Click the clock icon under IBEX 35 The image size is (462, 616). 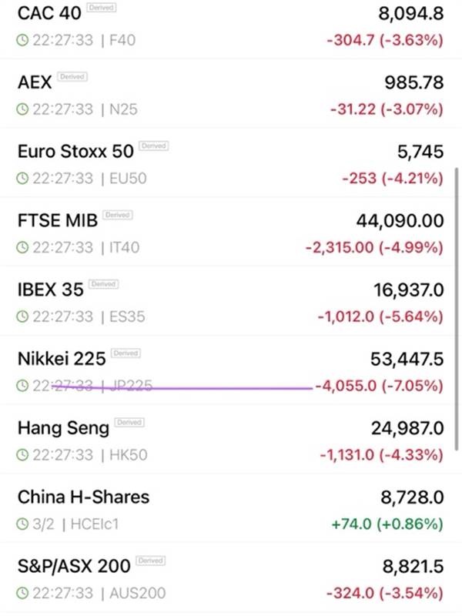(x=22, y=316)
